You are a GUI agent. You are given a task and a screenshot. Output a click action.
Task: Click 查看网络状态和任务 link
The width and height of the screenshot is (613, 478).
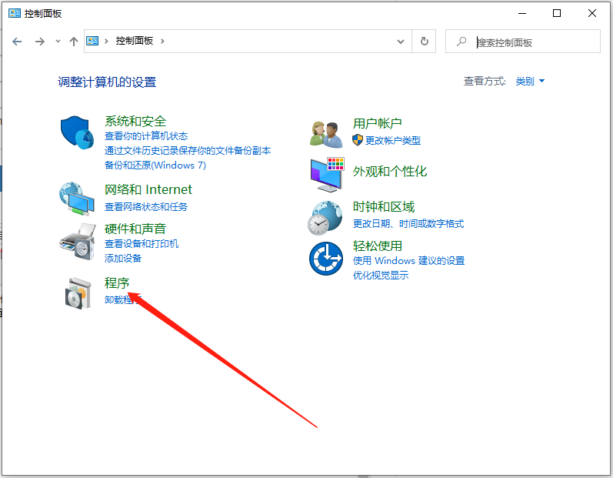click(145, 206)
